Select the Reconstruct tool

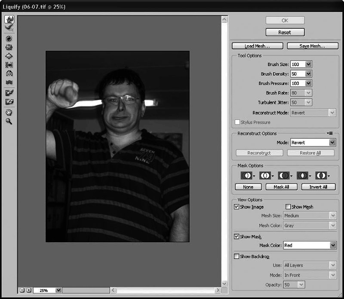click(x=9, y=28)
